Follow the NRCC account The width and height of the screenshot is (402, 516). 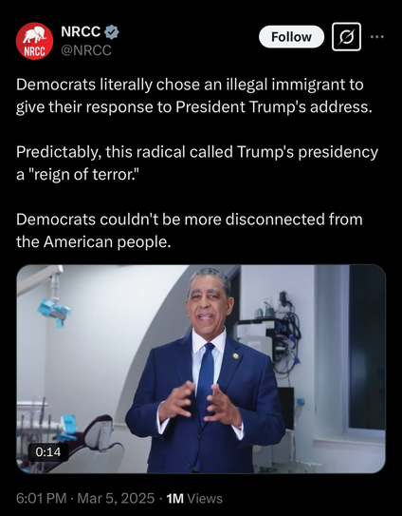click(291, 37)
